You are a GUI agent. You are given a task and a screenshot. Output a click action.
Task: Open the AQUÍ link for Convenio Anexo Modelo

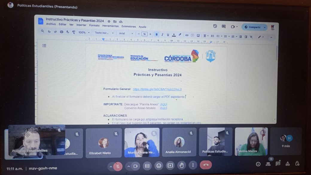point(164,108)
